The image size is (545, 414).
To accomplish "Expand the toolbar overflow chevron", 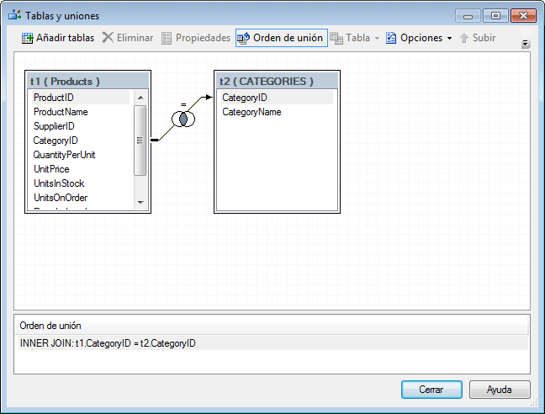I will pyautogui.click(x=525, y=44).
